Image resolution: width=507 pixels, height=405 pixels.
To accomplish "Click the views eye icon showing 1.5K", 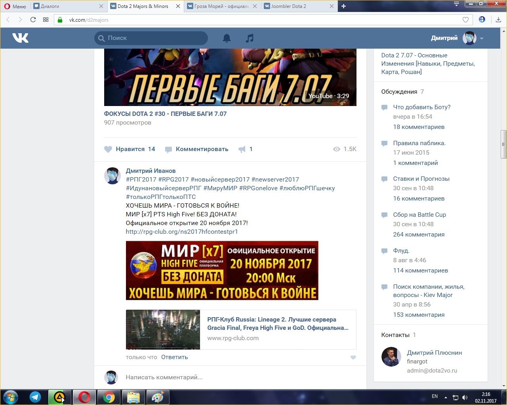I will [x=337, y=149].
